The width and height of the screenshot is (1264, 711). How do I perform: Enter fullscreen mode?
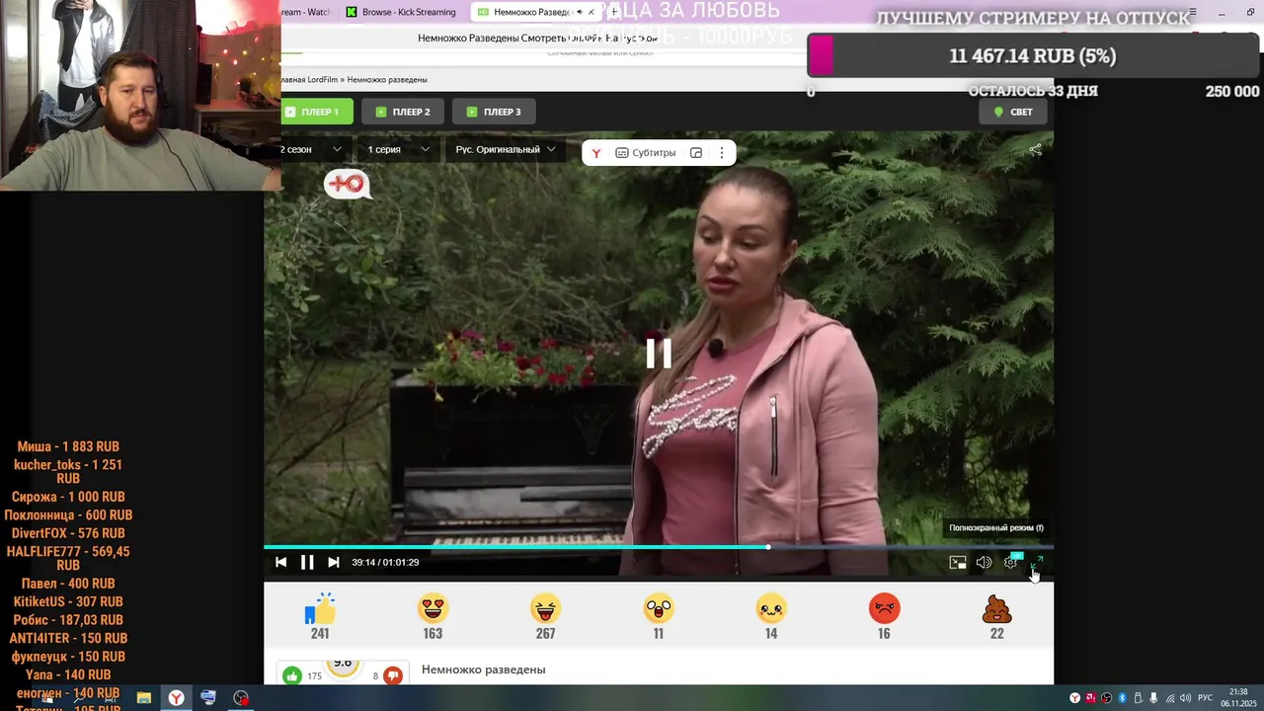1037,562
